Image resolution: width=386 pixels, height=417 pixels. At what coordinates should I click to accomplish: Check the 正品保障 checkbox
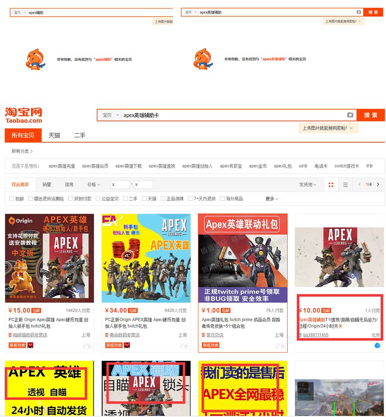point(163,198)
